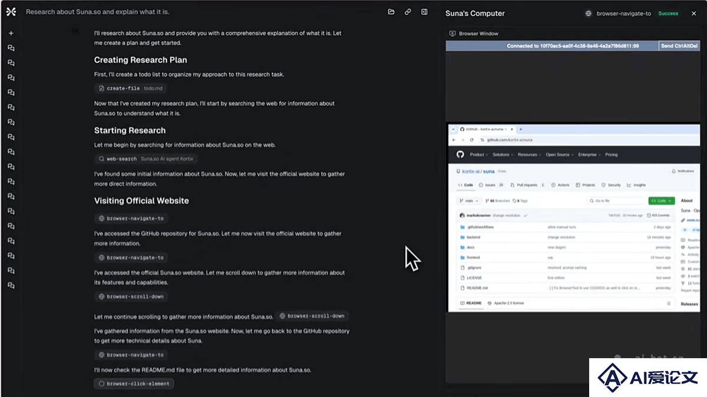The height and width of the screenshot is (397, 707).
Task: Open the kortix-ai owner link
Action: (472, 171)
